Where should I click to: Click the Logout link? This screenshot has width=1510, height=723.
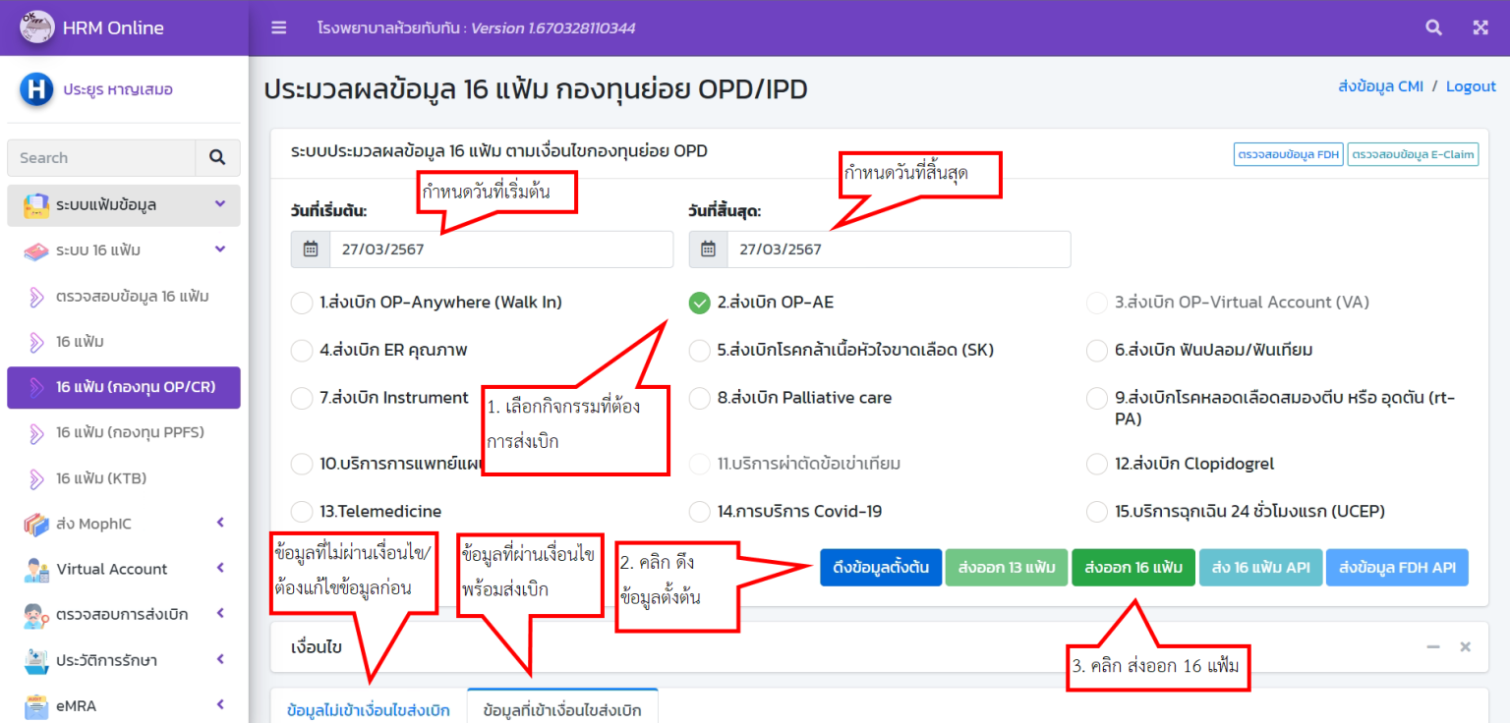pos(1471,85)
